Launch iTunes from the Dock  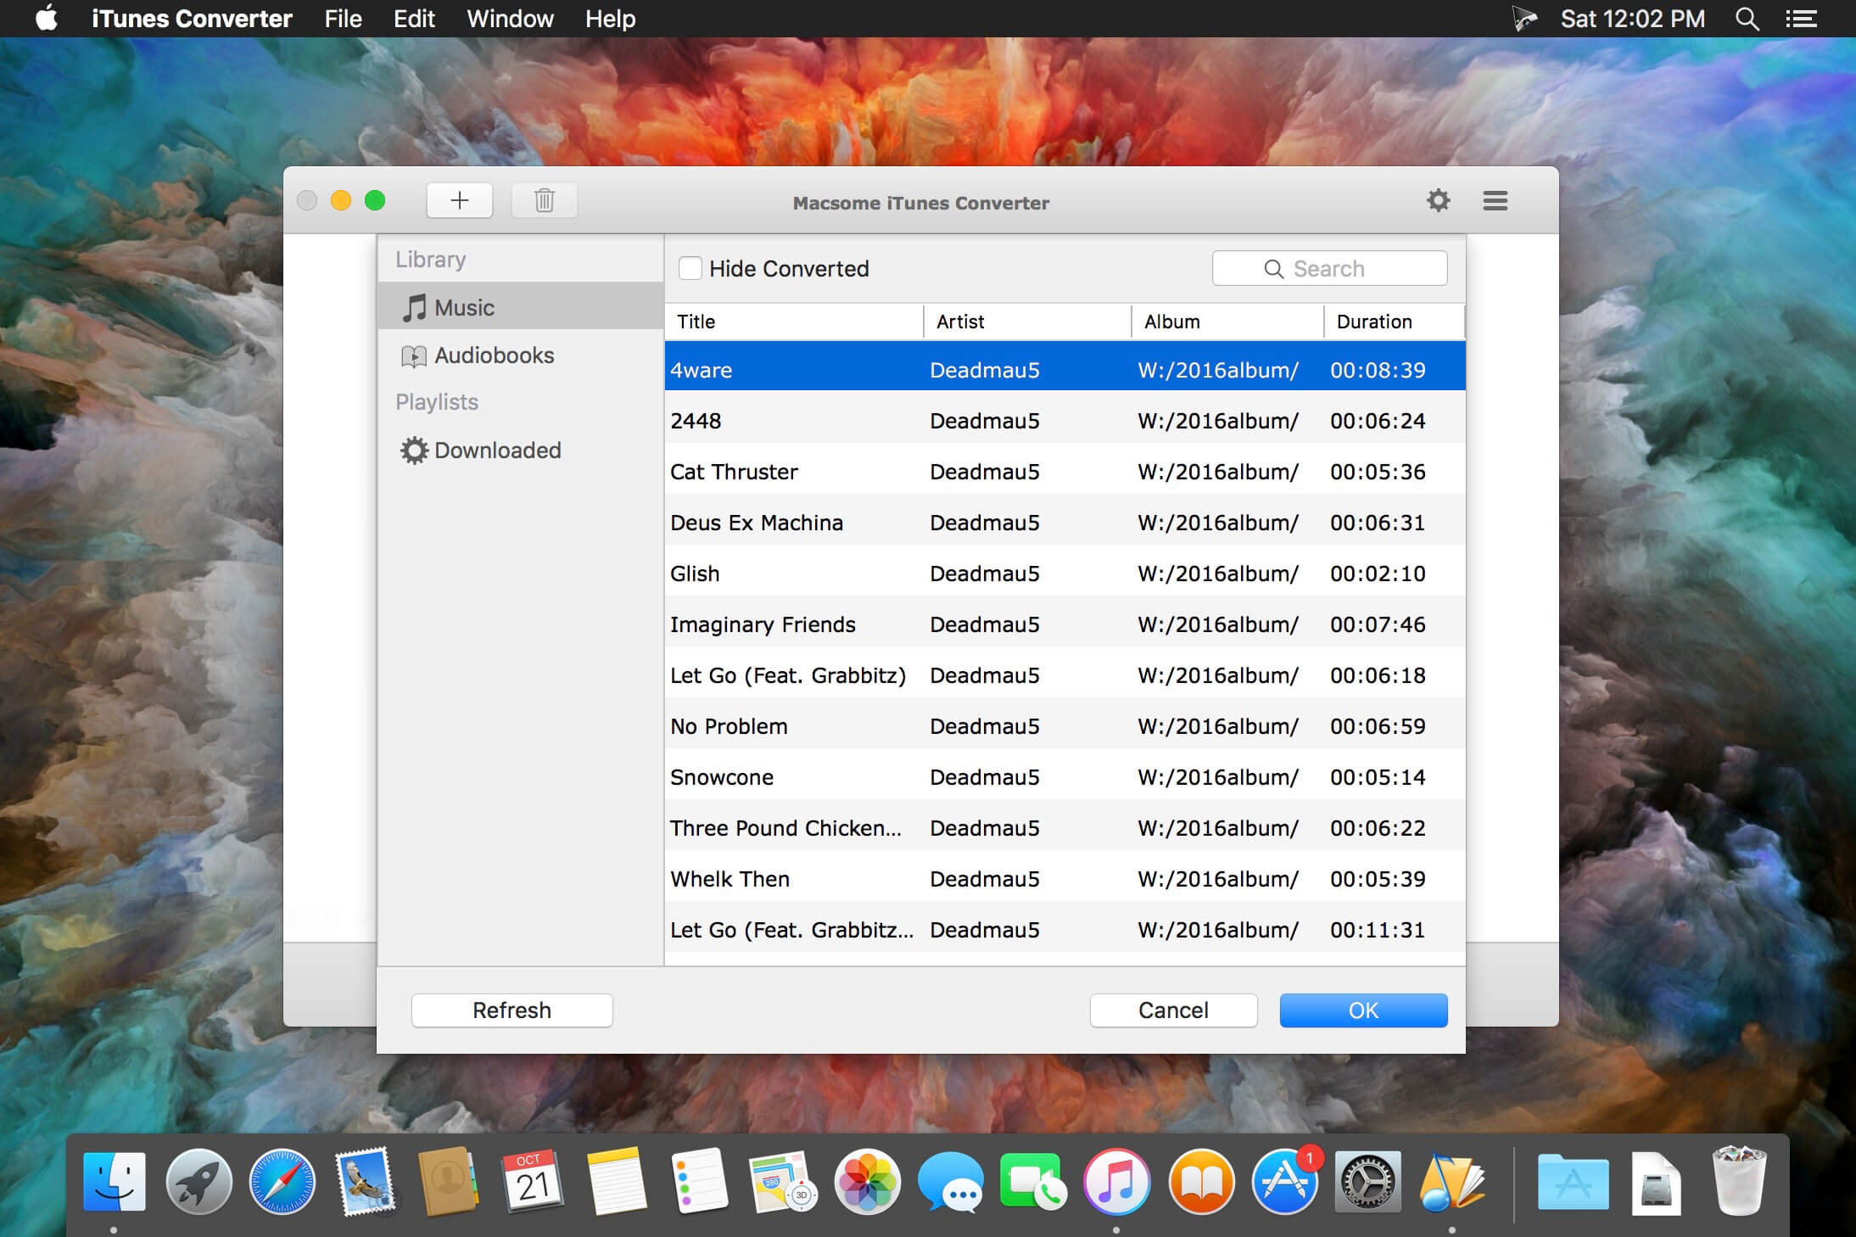[x=1116, y=1182]
